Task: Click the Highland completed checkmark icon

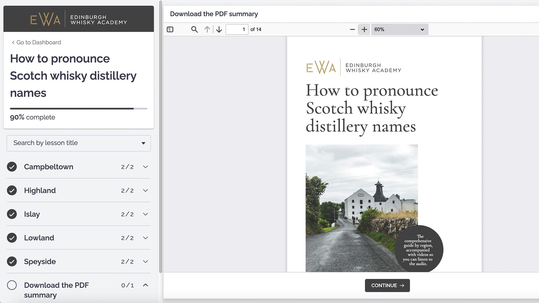Action: (12, 190)
